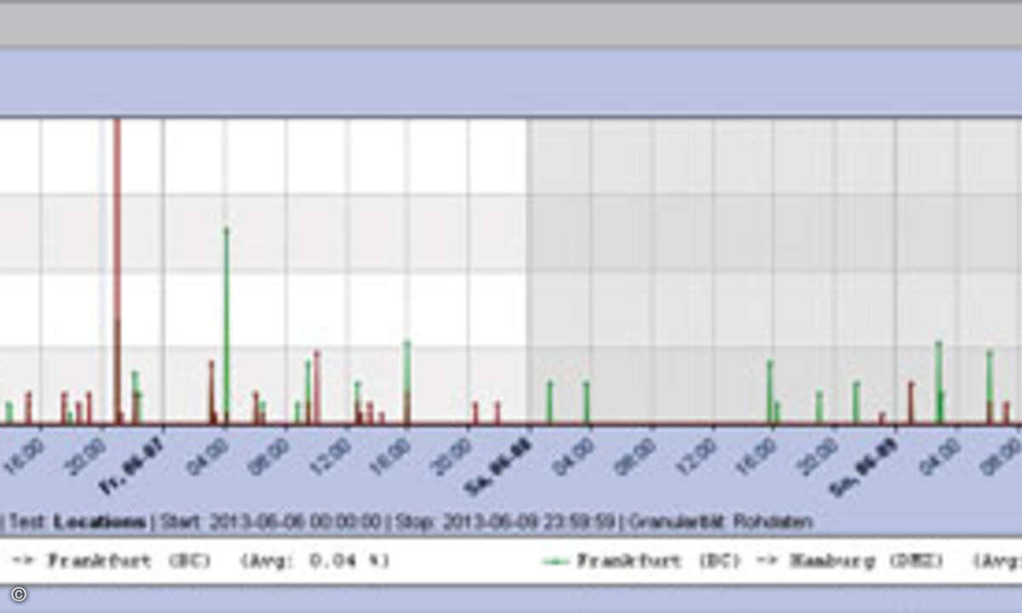The image size is (1022, 613).
Task: Click the Start 2013-06-06 00:00:00 text
Action: tap(270, 521)
